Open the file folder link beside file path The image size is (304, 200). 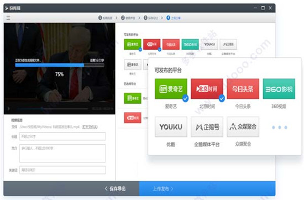click(x=90, y=127)
